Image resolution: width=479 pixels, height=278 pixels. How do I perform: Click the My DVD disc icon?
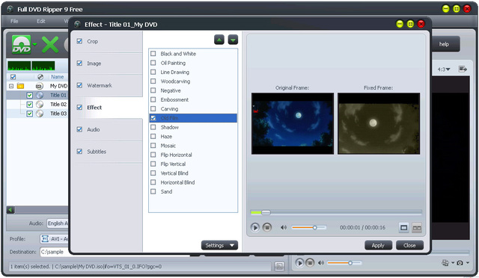pyautogui.click(x=40, y=86)
